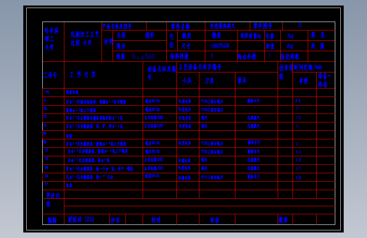
Task: Click the '工序内容' column header
Action: point(83,75)
